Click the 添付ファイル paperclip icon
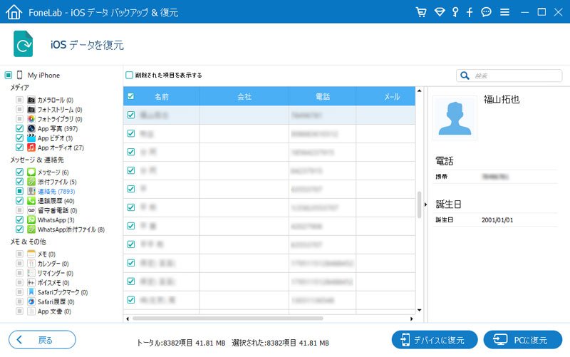570x357 pixels. pos(31,182)
